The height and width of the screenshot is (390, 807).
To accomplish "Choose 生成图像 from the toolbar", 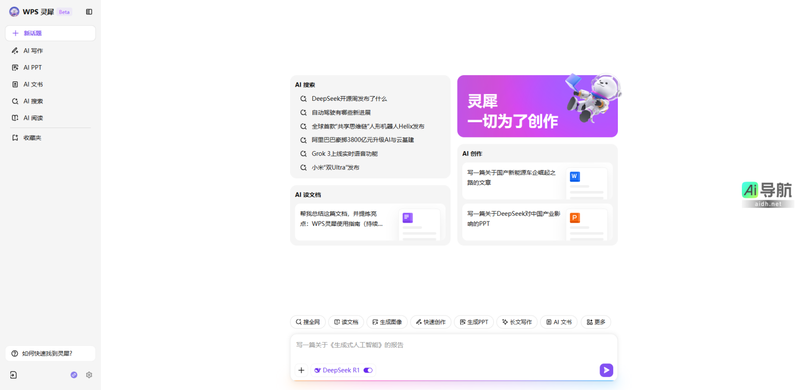I will click(x=387, y=322).
